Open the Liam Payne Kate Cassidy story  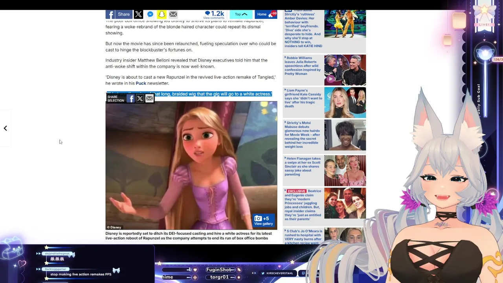(x=303, y=98)
